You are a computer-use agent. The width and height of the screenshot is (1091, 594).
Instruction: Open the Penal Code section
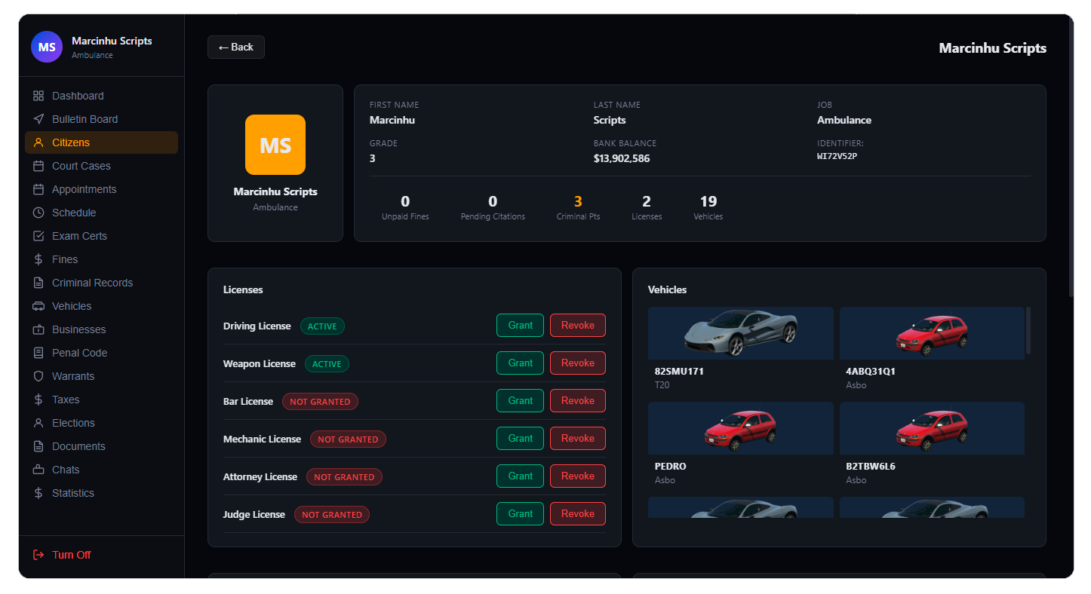click(101, 353)
